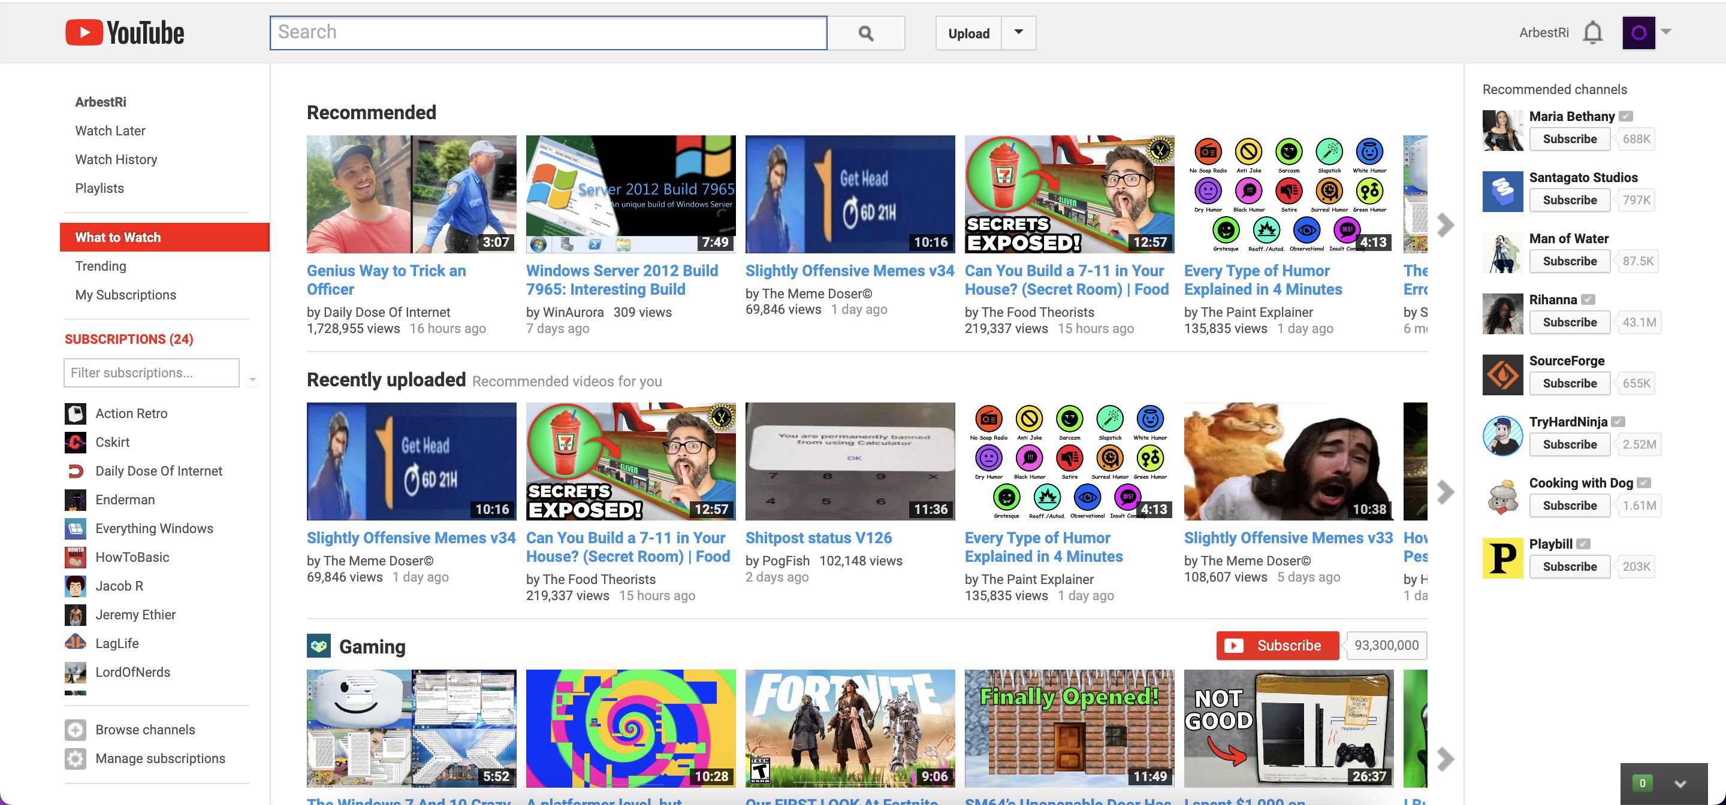Subscribe to Cooking with Dog

point(1569,506)
